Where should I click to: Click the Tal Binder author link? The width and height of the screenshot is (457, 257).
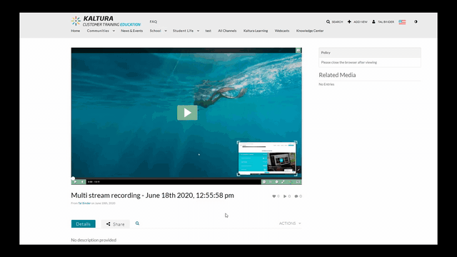pyautogui.click(x=84, y=203)
